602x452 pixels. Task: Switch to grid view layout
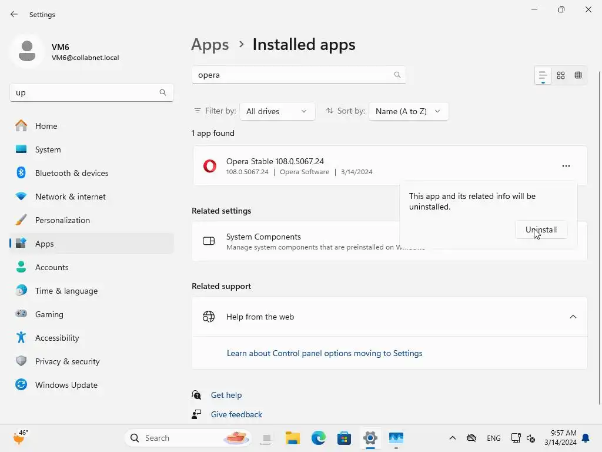point(561,75)
